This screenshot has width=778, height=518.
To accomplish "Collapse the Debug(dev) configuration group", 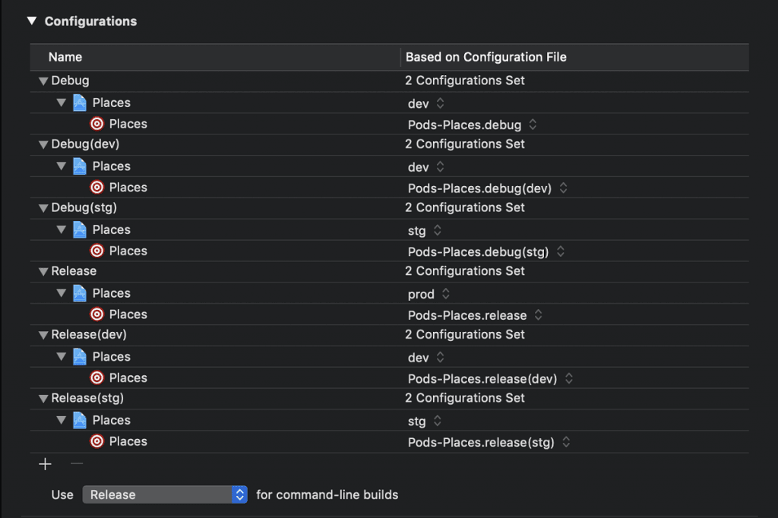I will point(43,144).
